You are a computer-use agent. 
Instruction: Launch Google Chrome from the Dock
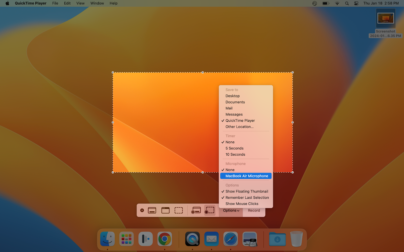pos(165,239)
